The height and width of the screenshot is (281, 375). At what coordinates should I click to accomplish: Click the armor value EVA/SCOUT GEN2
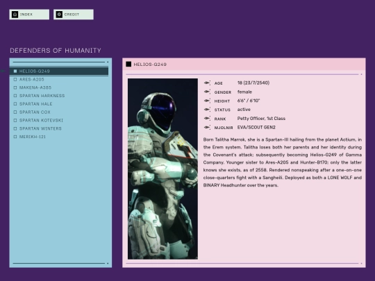click(x=256, y=128)
